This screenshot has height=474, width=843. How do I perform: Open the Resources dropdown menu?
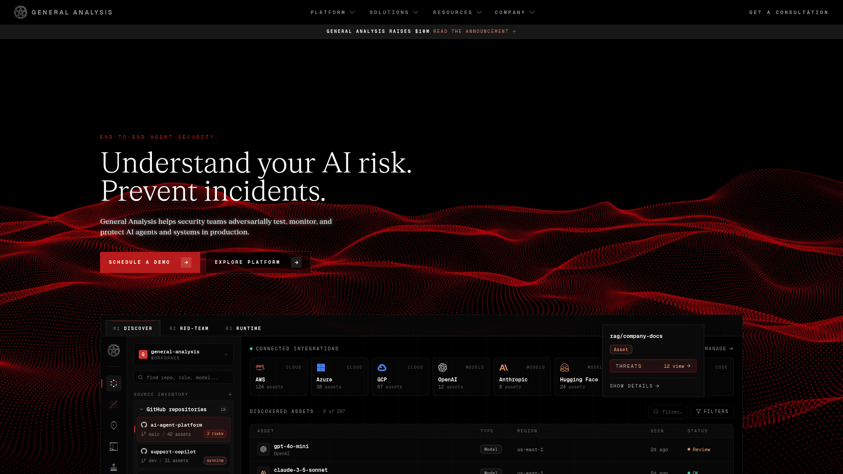[x=457, y=12]
